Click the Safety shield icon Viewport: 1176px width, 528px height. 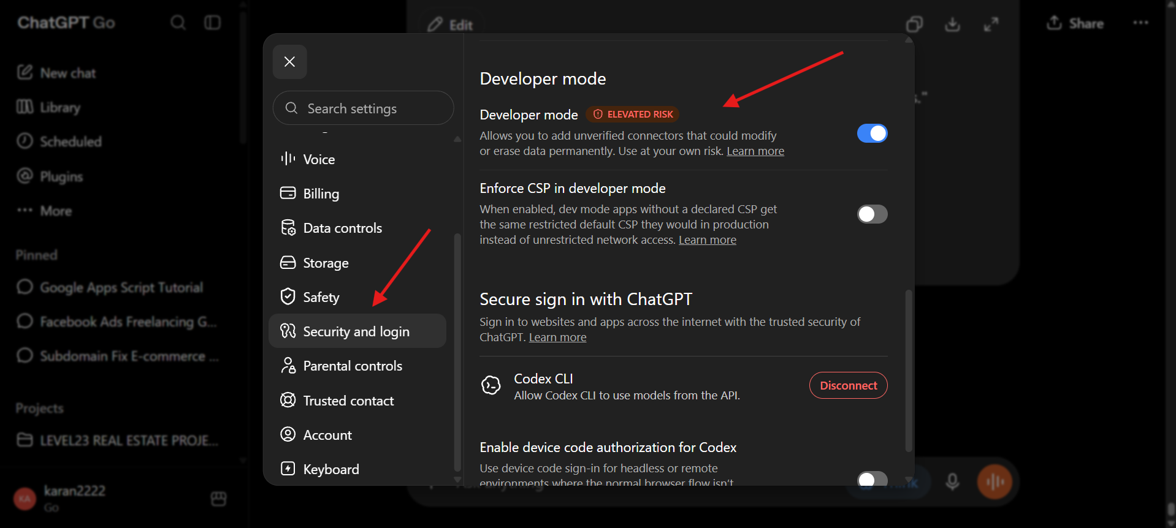288,297
